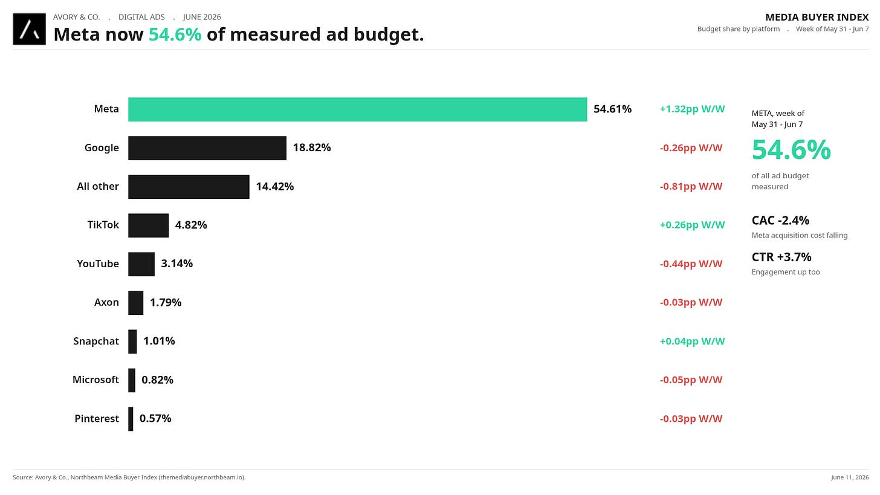Viewport: 880px width, 495px height.
Task: Click the Meta +1.32pp W/W change
Action: (692, 109)
